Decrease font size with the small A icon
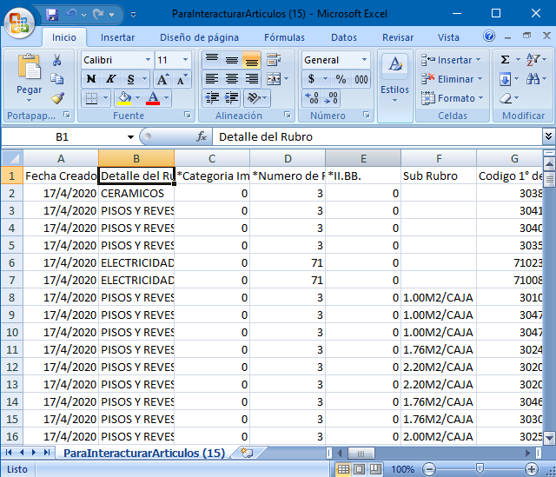556x477 pixels. coord(182,79)
